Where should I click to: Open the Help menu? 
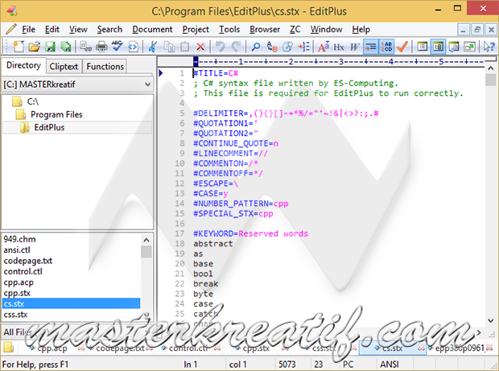tap(361, 29)
